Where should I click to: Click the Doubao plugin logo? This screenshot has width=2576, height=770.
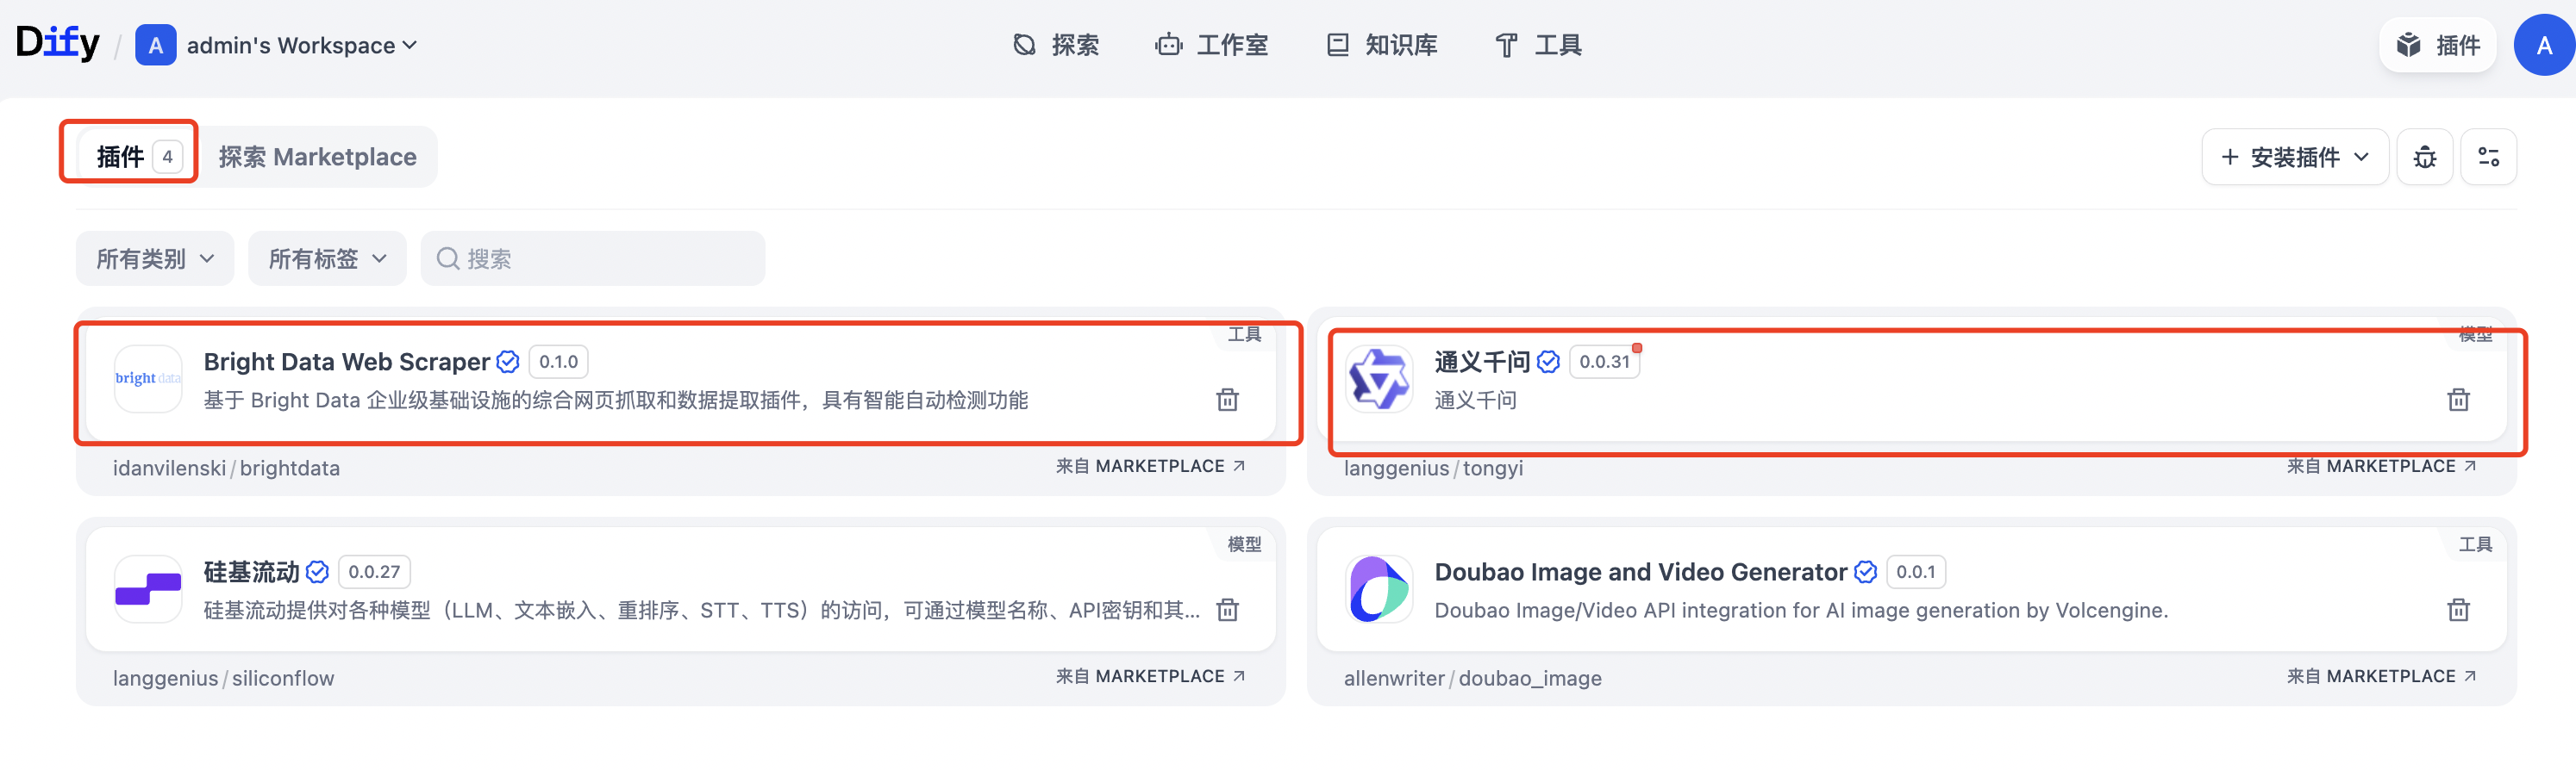[x=1379, y=589]
